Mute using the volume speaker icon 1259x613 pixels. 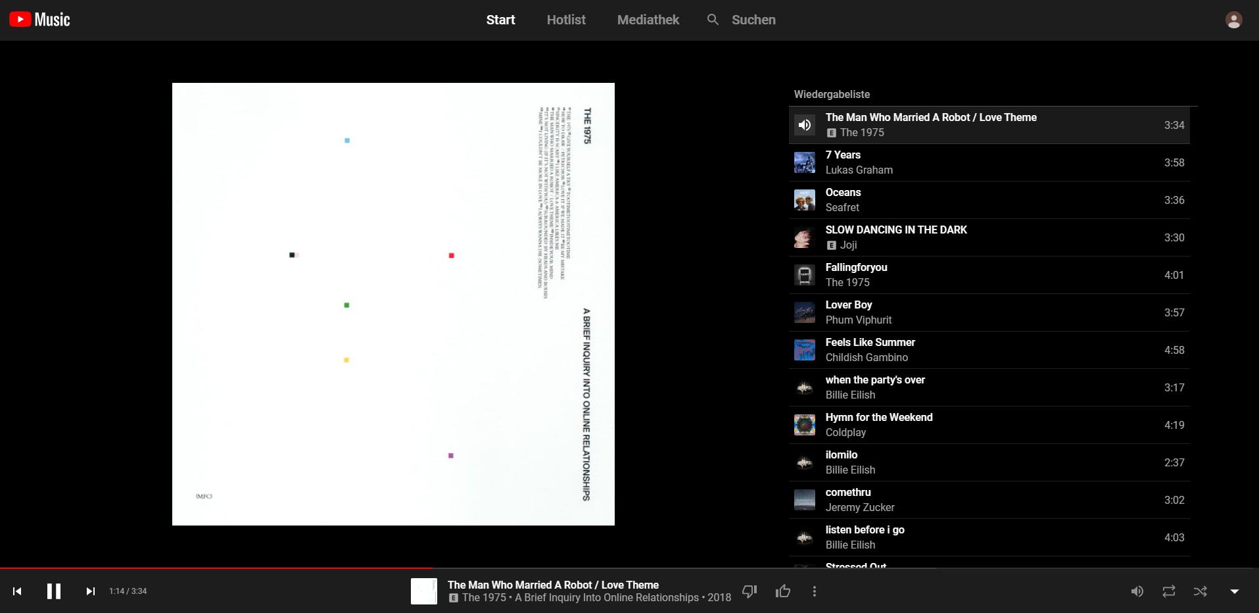1137,591
